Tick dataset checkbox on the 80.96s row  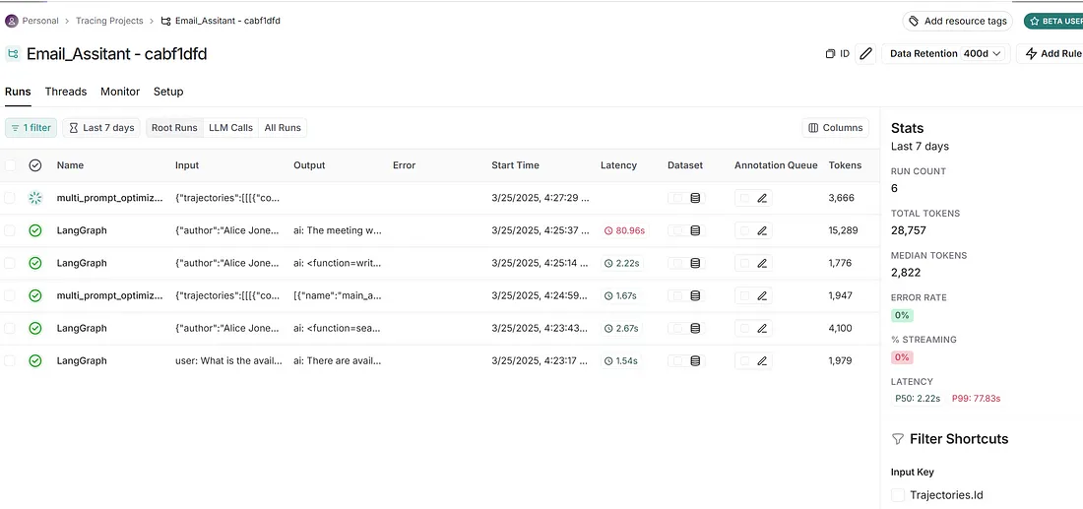[x=677, y=230]
